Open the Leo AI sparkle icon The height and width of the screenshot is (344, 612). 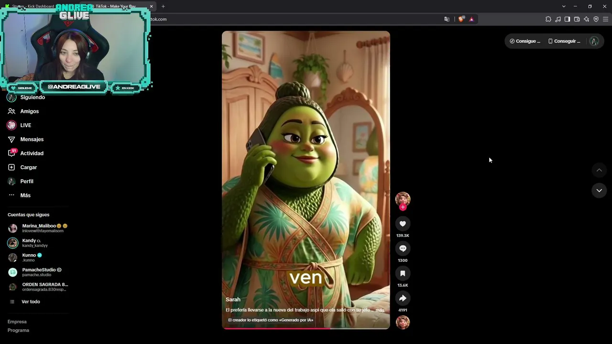[586, 19]
